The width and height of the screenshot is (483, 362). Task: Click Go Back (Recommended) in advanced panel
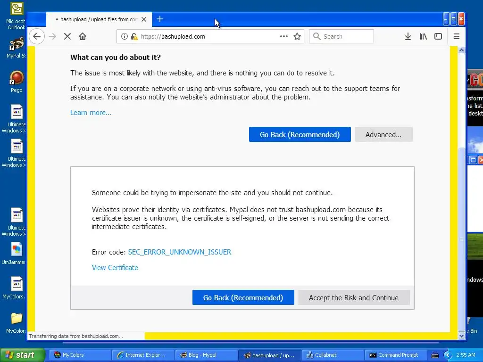click(x=243, y=298)
